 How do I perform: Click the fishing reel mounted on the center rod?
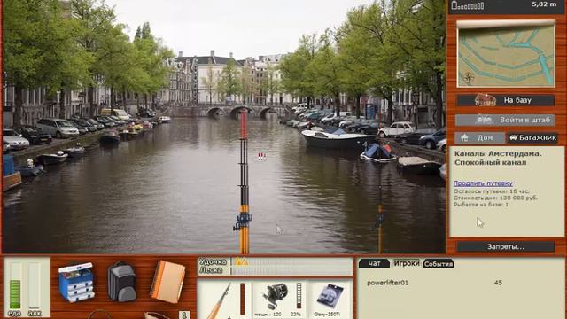(243, 222)
